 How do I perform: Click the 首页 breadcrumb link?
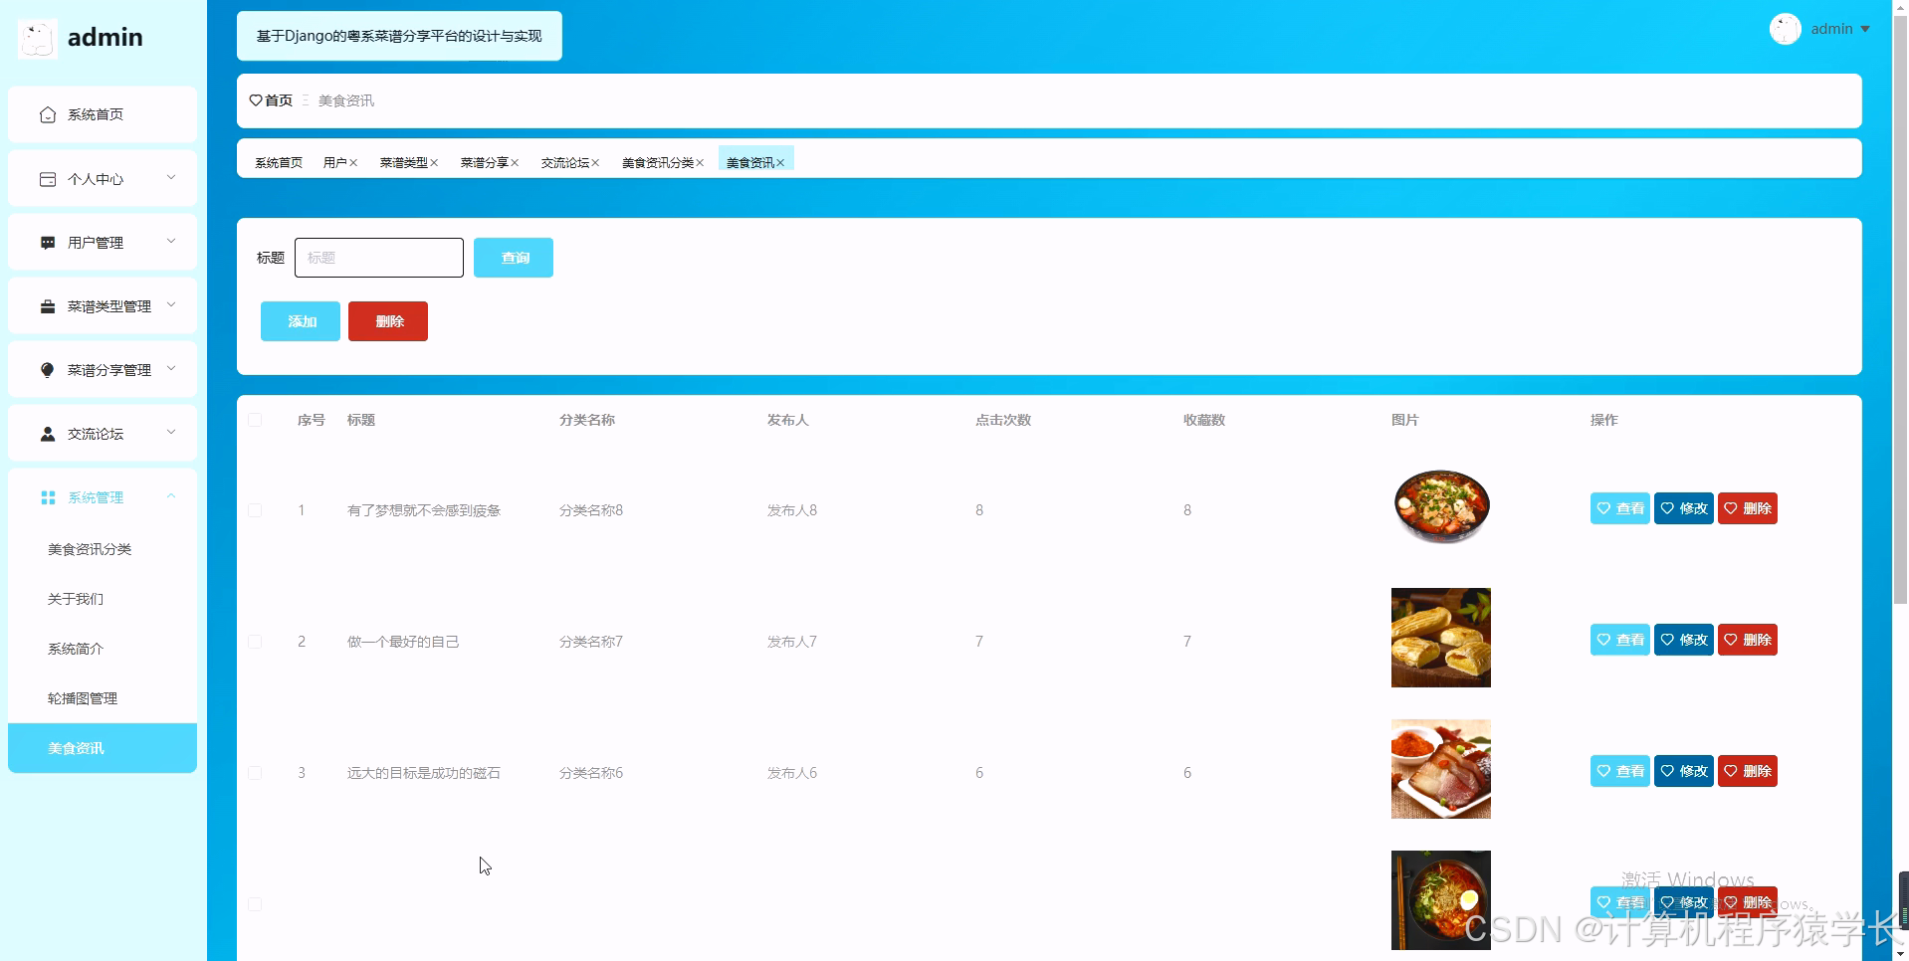pos(279,100)
